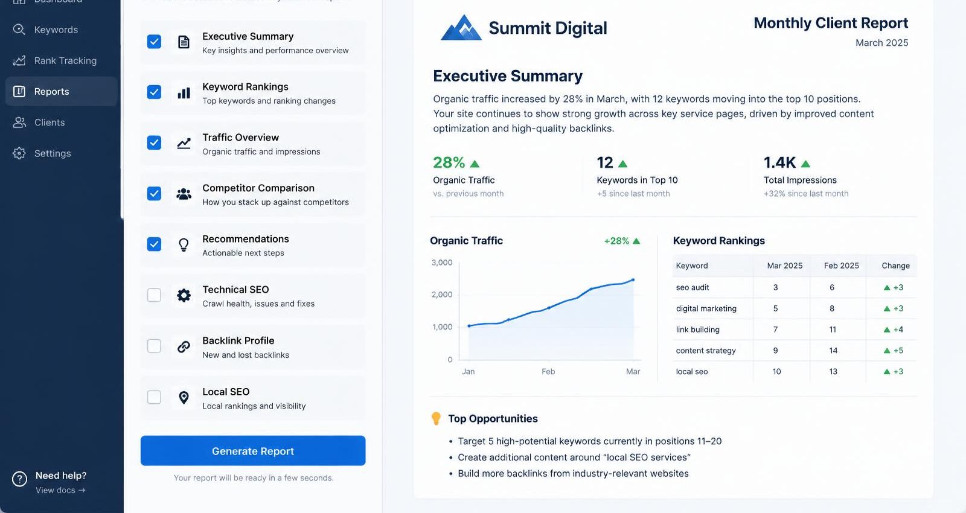
Task: Open Settings from the sidebar menu
Action: click(x=61, y=153)
